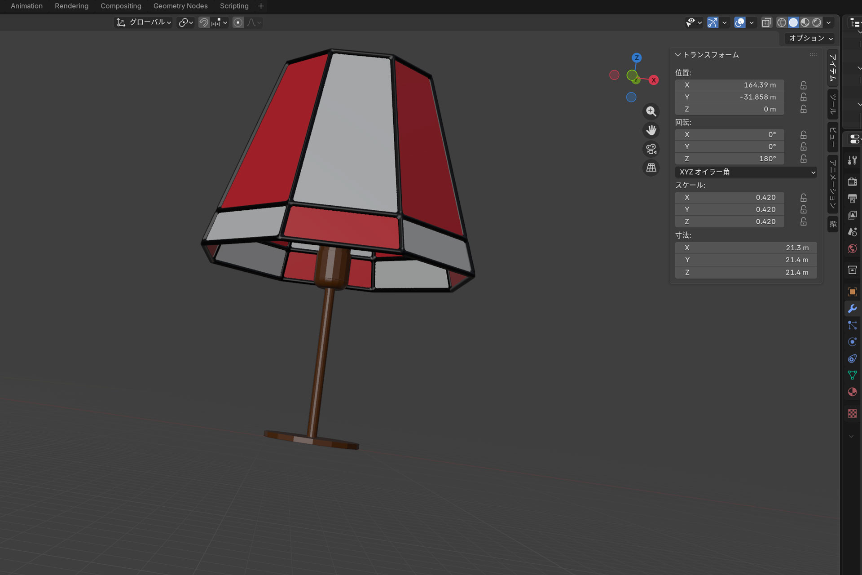Switch perspective/orthographic grid icon

point(651,168)
